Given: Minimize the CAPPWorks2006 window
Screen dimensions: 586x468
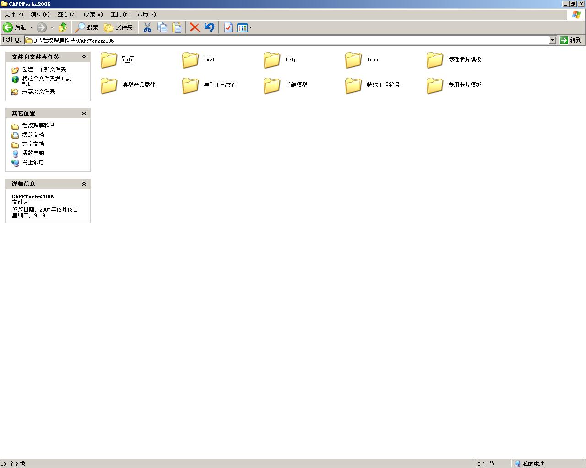Looking at the screenshot, I should point(565,4).
